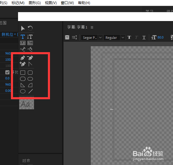Select the Rotation tool
This screenshot has width=173, height=165.
click(x=30, y=28)
